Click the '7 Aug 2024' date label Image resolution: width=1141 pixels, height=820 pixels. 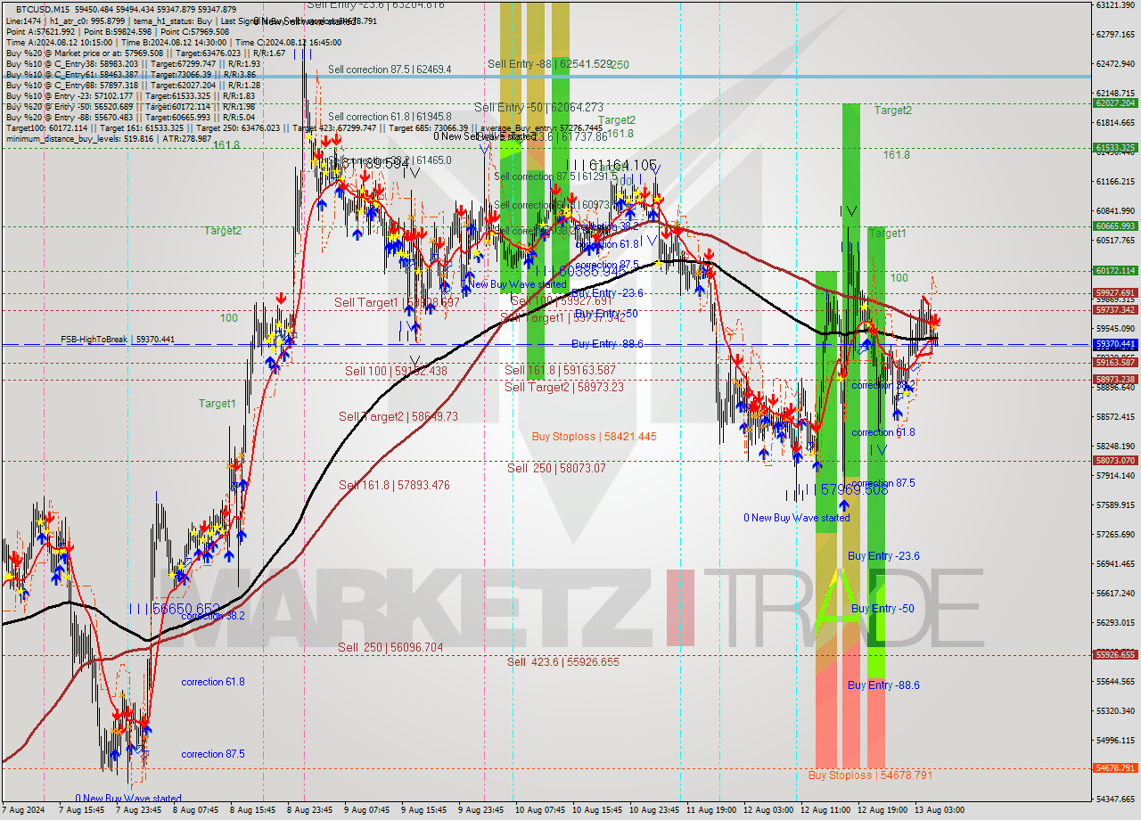pyautogui.click(x=24, y=811)
